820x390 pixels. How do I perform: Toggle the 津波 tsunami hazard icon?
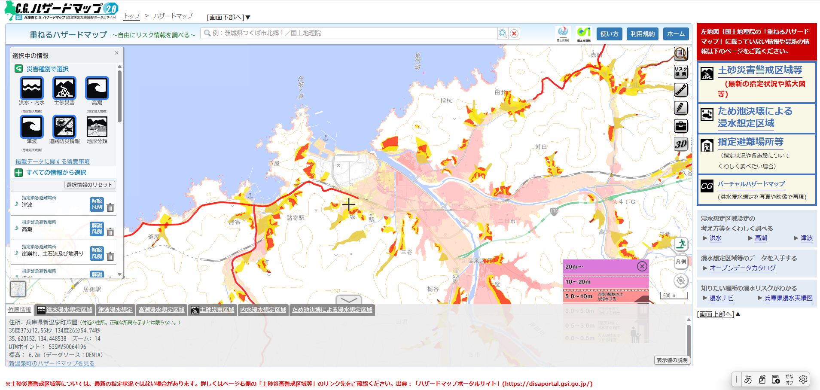32,127
